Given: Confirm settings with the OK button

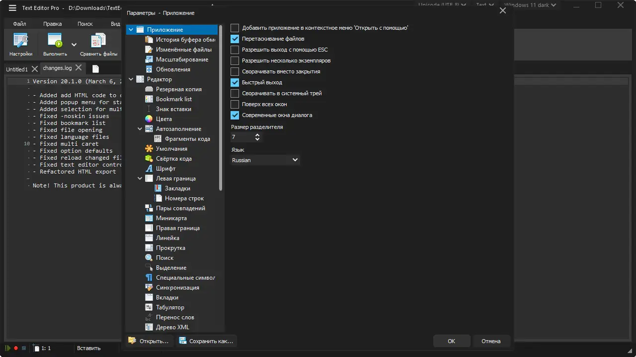Looking at the screenshot, I should coord(451,341).
